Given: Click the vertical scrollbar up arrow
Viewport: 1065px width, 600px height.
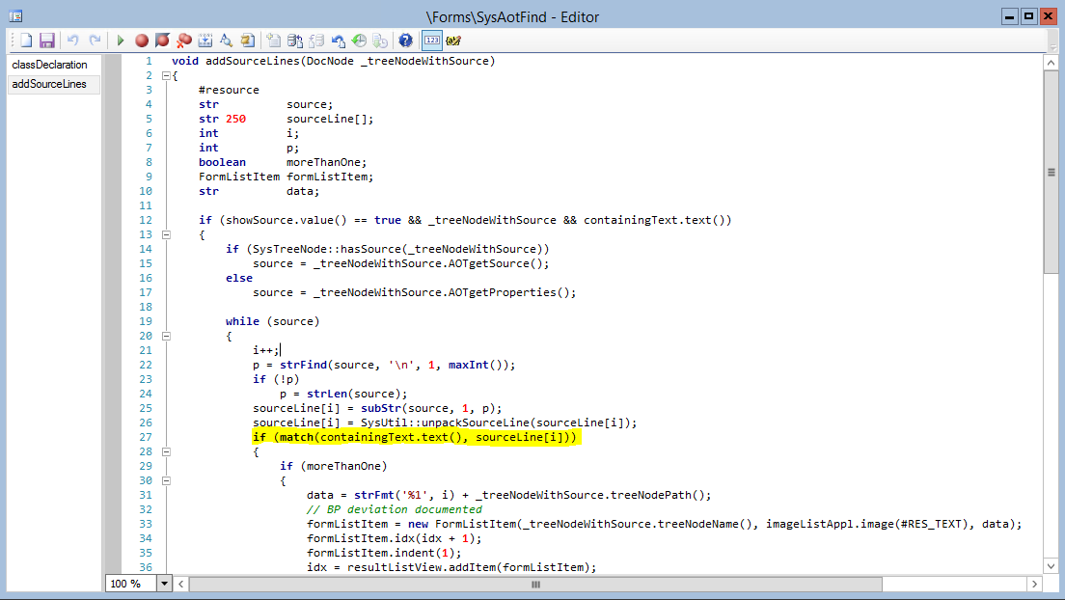Looking at the screenshot, I should [x=1051, y=64].
